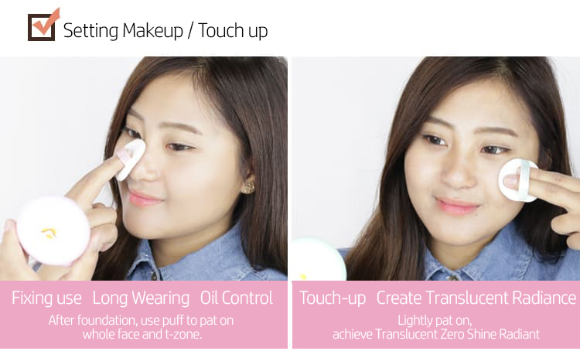Select the left photo of nose application
This screenshot has width=580, height=351.
144,169
